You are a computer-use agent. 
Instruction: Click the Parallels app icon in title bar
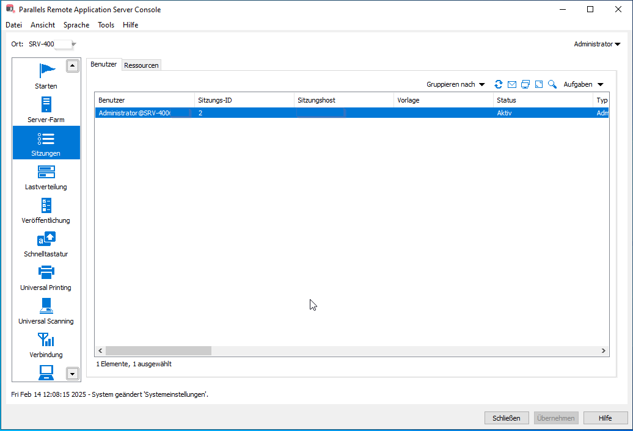(x=10, y=9)
